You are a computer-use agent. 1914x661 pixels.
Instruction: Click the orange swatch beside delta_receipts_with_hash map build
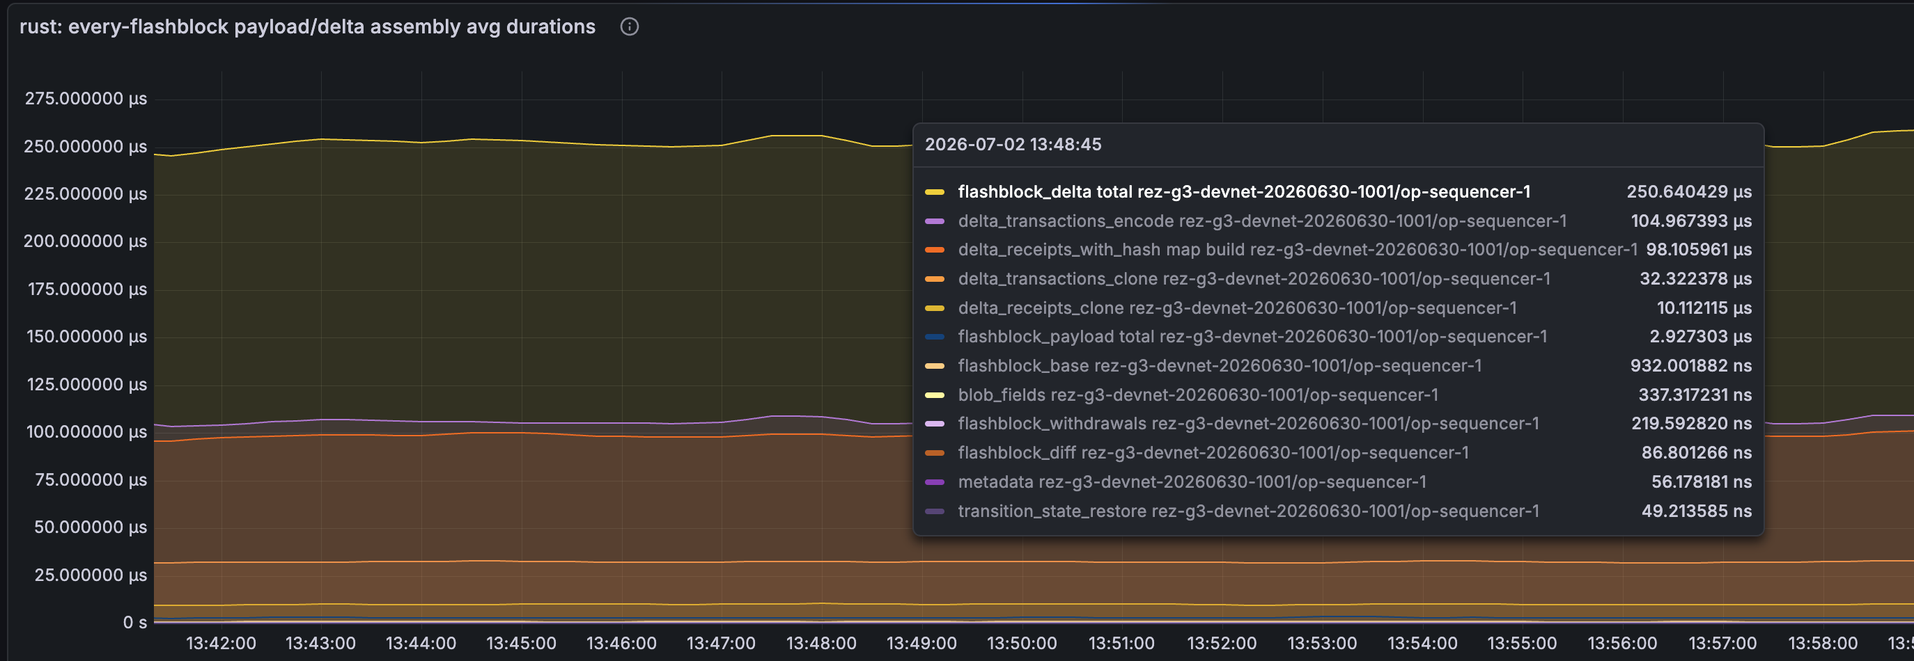934,250
